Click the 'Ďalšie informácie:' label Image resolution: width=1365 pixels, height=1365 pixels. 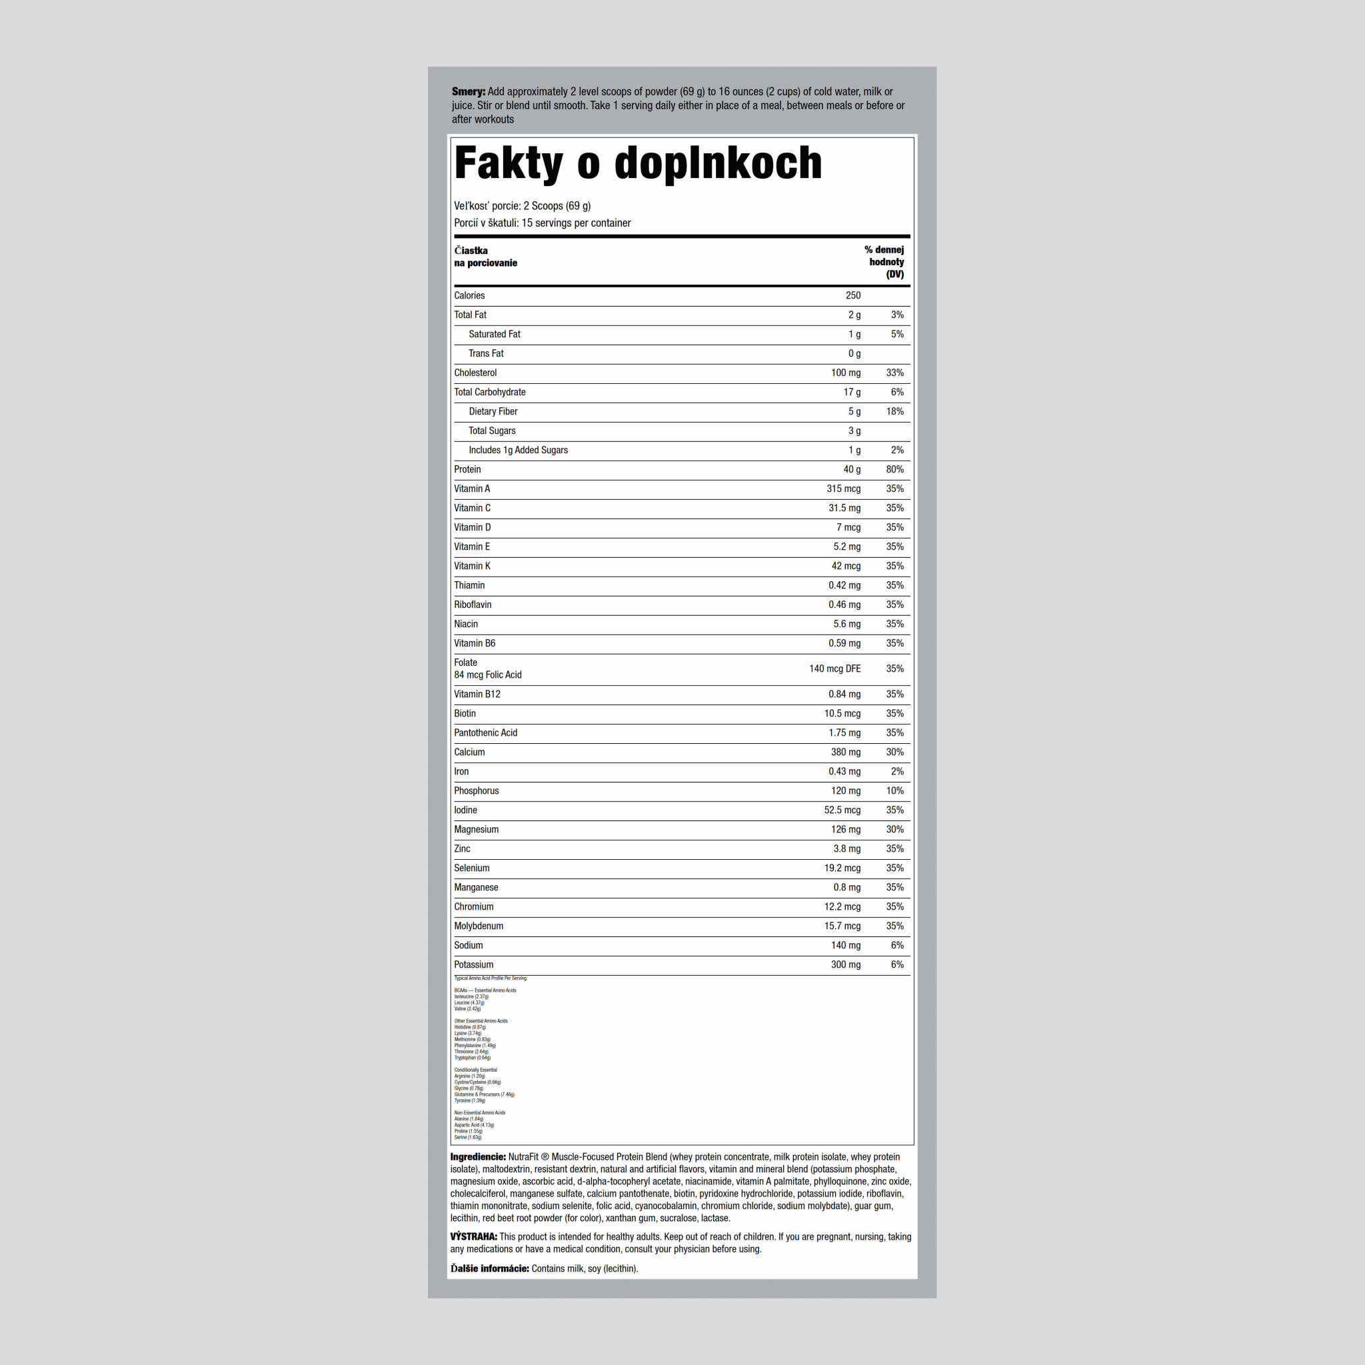(x=490, y=1268)
